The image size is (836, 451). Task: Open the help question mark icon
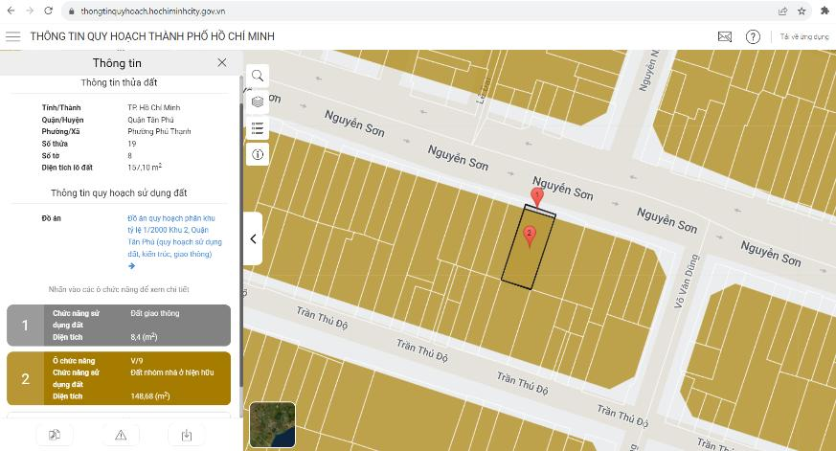pyautogui.click(x=753, y=36)
